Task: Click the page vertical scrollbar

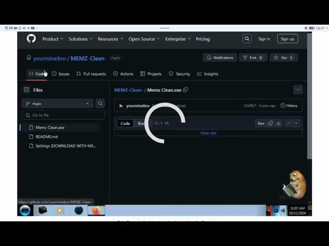Action: point(309,96)
